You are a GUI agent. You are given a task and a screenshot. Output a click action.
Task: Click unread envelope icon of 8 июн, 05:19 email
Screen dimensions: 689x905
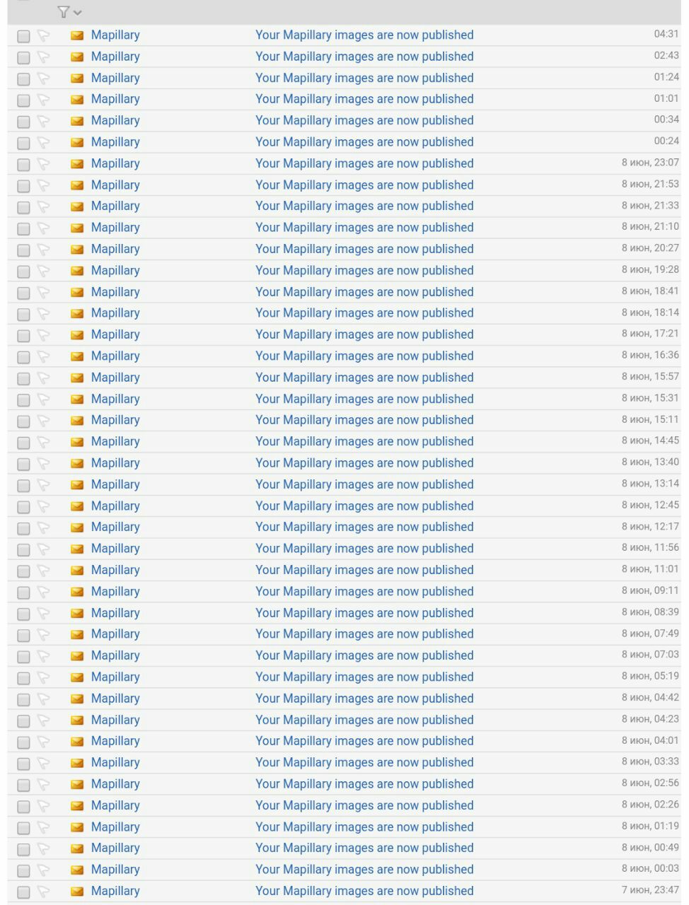tap(77, 677)
